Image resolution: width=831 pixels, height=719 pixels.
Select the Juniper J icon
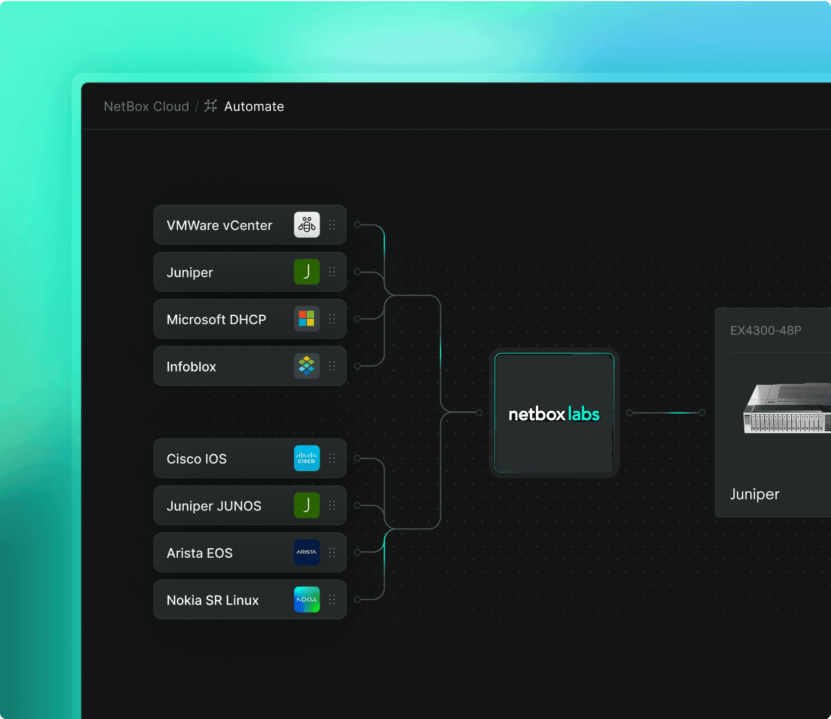point(306,271)
